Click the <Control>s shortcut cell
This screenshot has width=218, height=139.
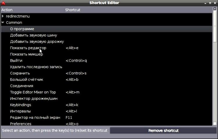(76, 73)
